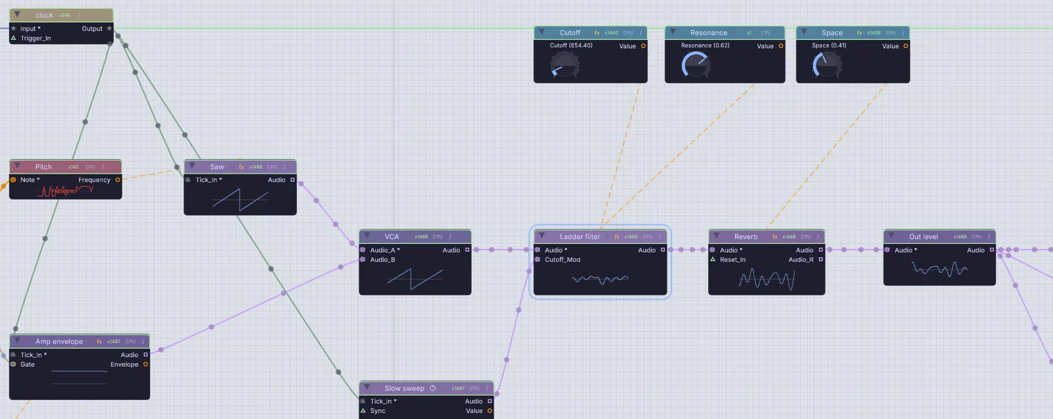Collapse the Reverb node triangle
The height and width of the screenshot is (419, 1053).
click(716, 236)
